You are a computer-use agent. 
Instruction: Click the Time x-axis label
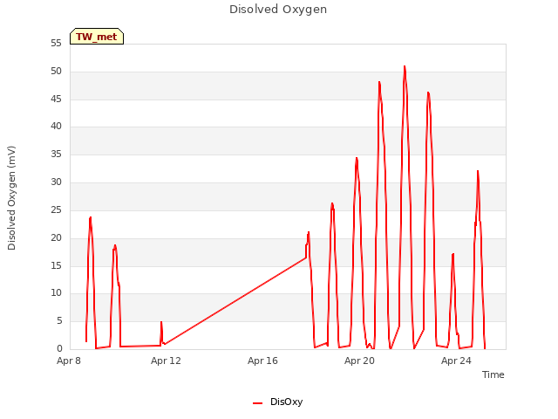tap(493, 374)
